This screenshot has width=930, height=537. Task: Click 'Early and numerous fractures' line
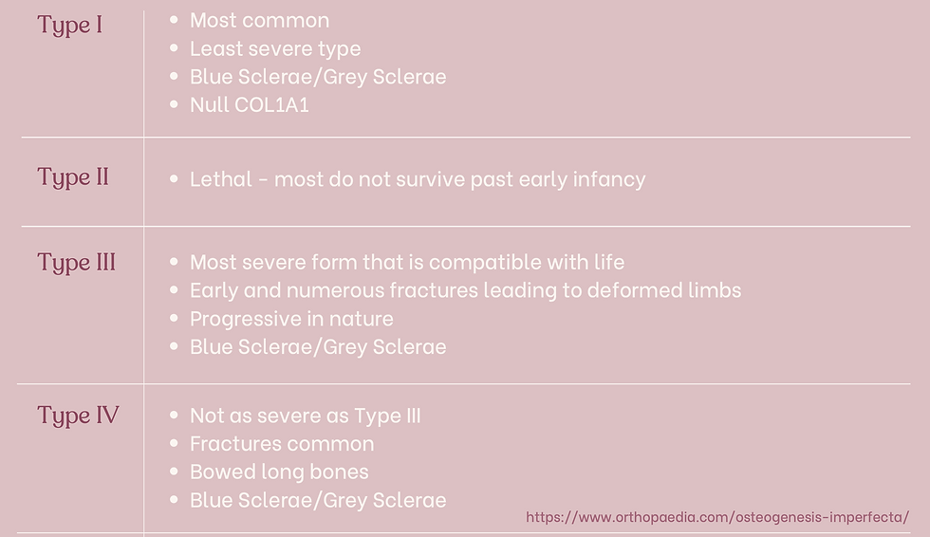466,290
